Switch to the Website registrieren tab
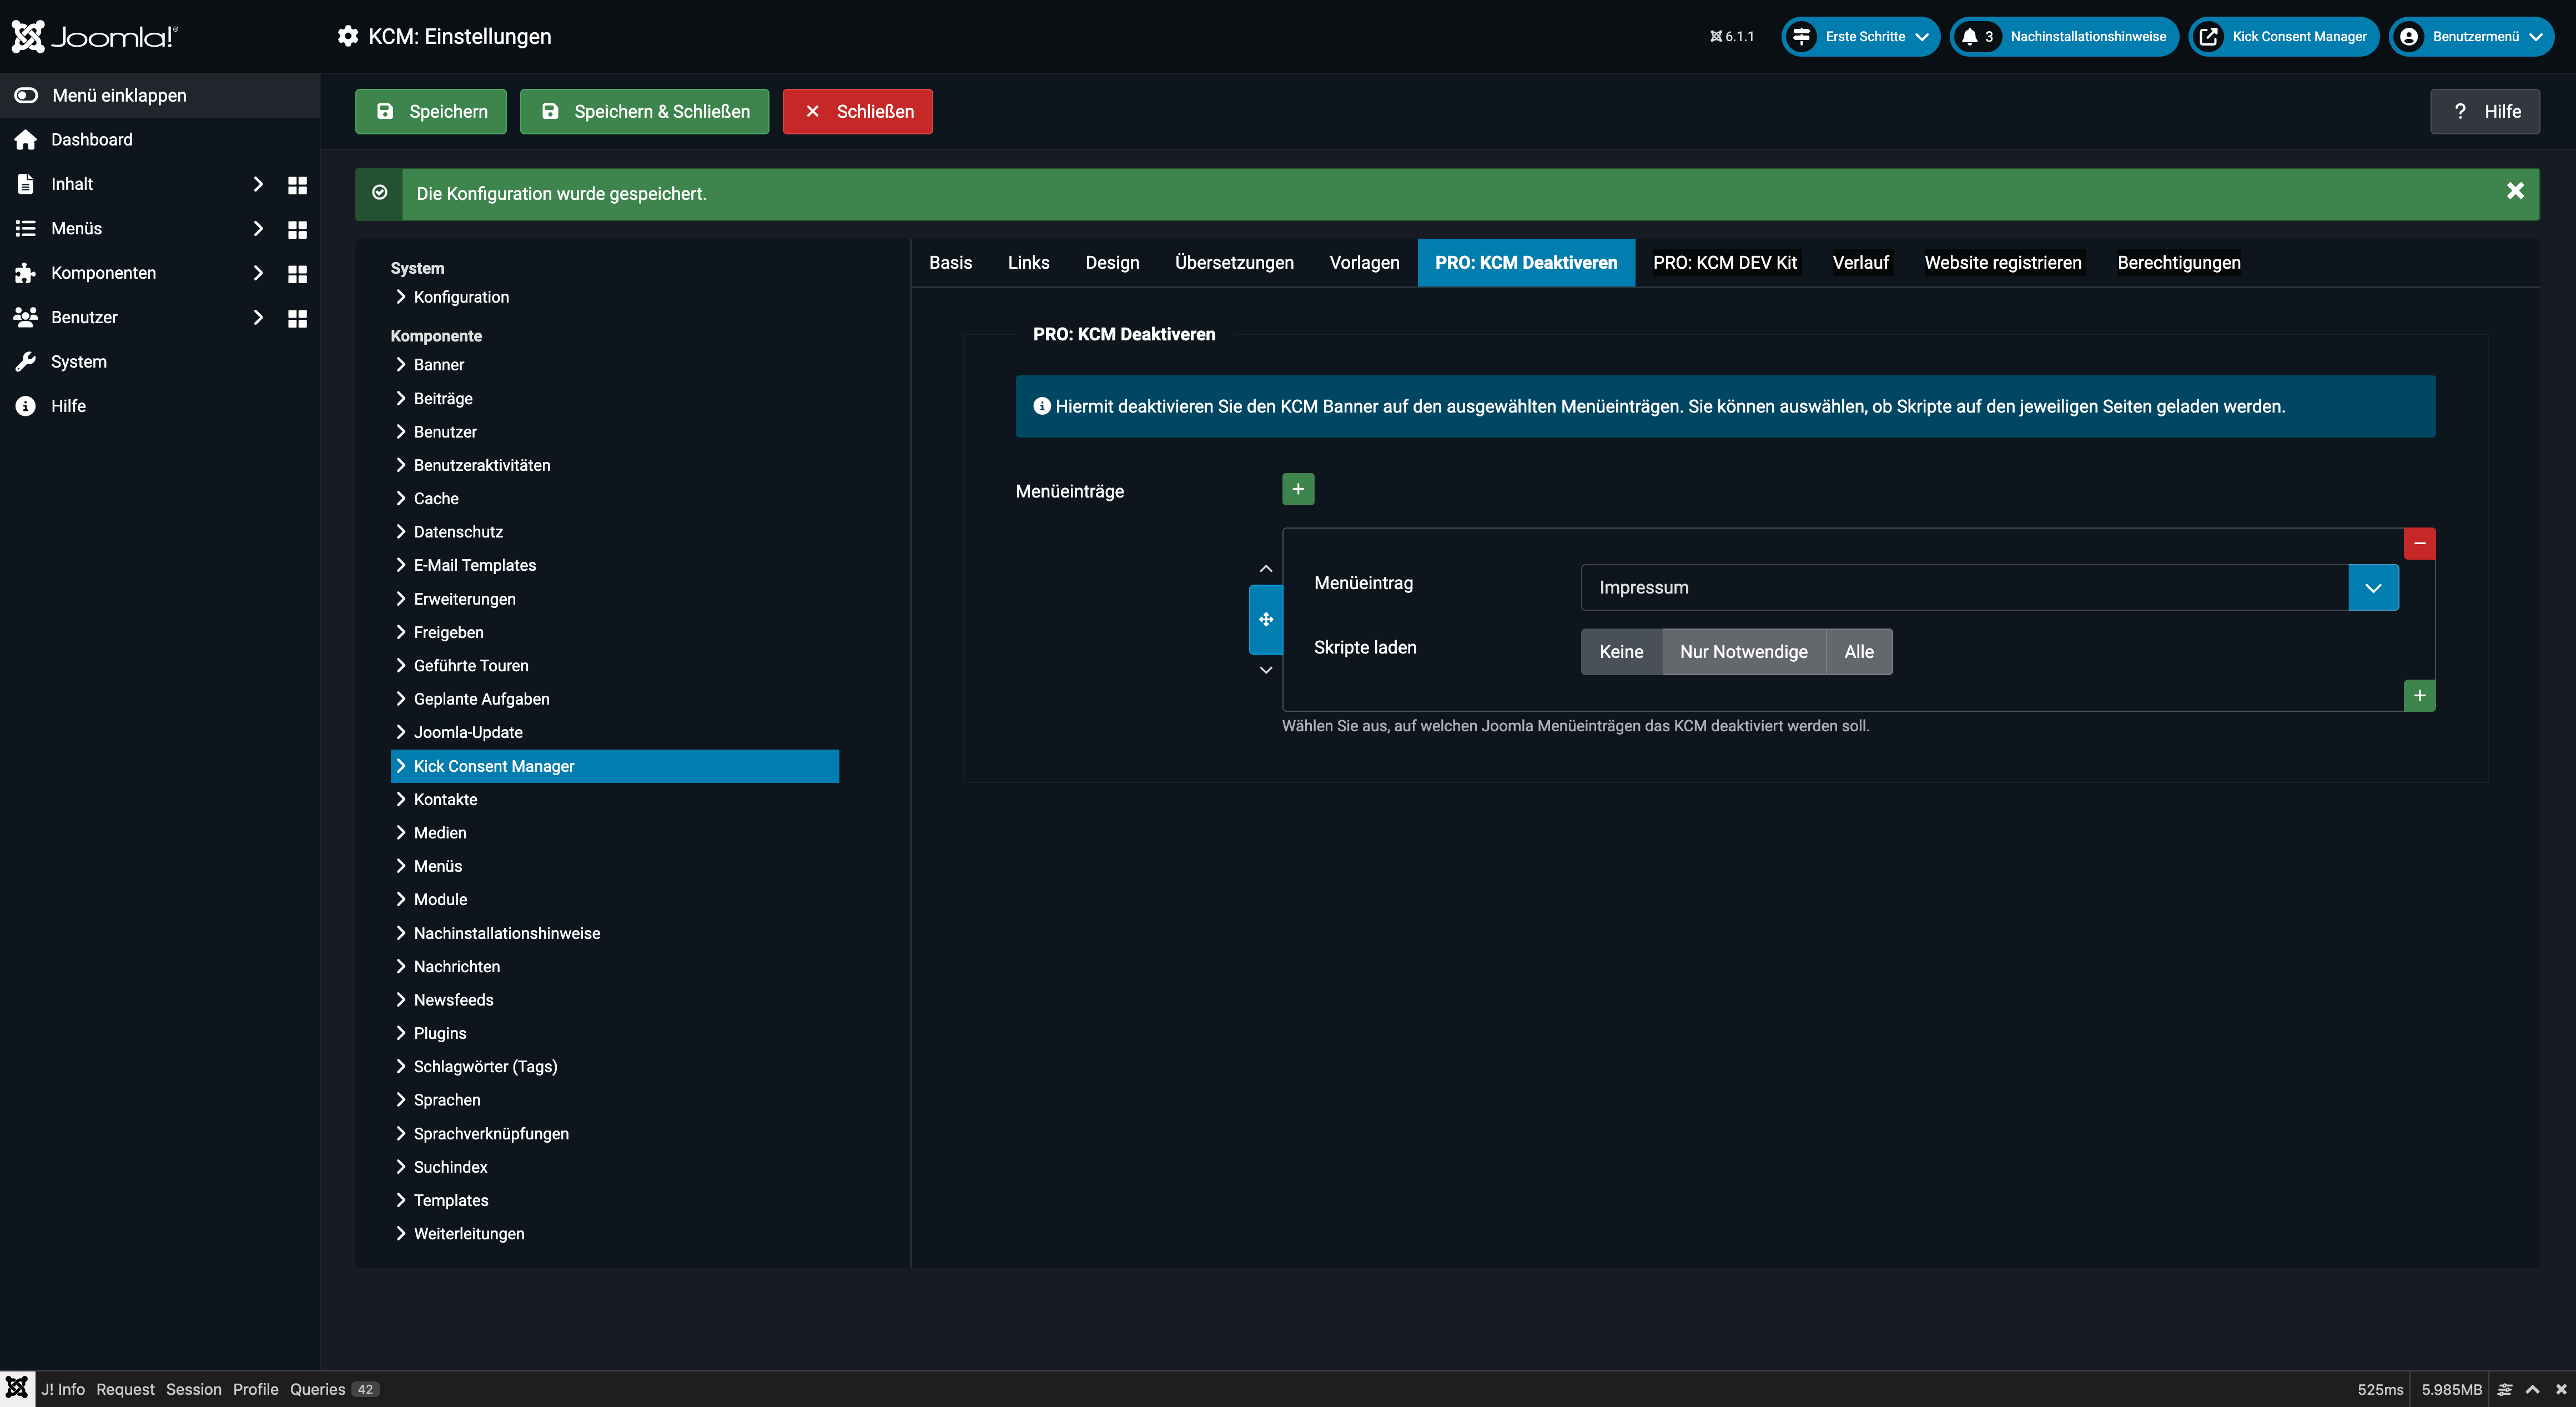This screenshot has width=2576, height=1407. pos(2002,262)
